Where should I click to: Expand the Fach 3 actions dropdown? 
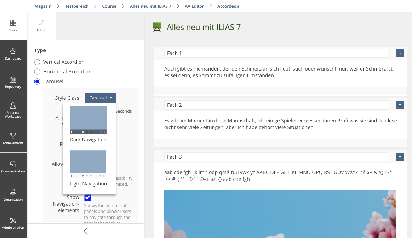tap(400, 157)
